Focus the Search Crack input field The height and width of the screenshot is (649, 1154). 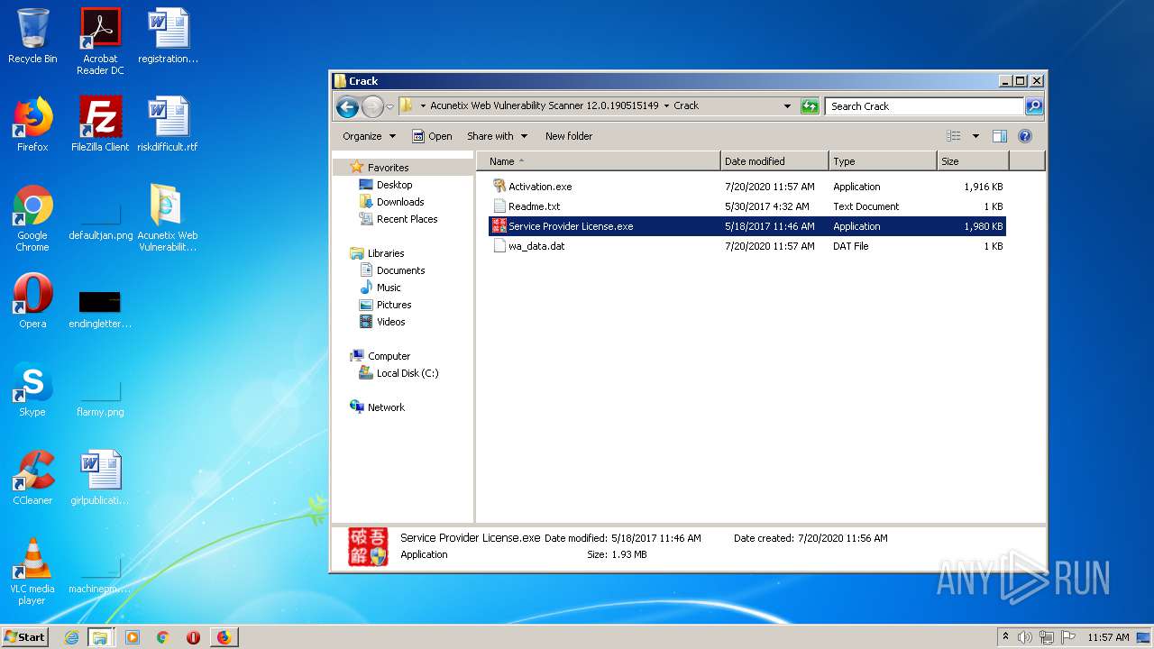point(925,106)
